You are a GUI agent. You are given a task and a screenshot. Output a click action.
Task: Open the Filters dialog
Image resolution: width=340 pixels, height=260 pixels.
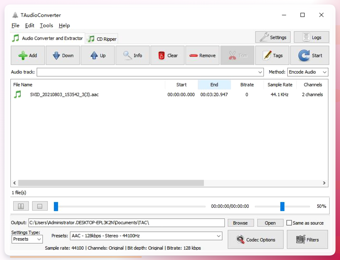click(x=307, y=239)
